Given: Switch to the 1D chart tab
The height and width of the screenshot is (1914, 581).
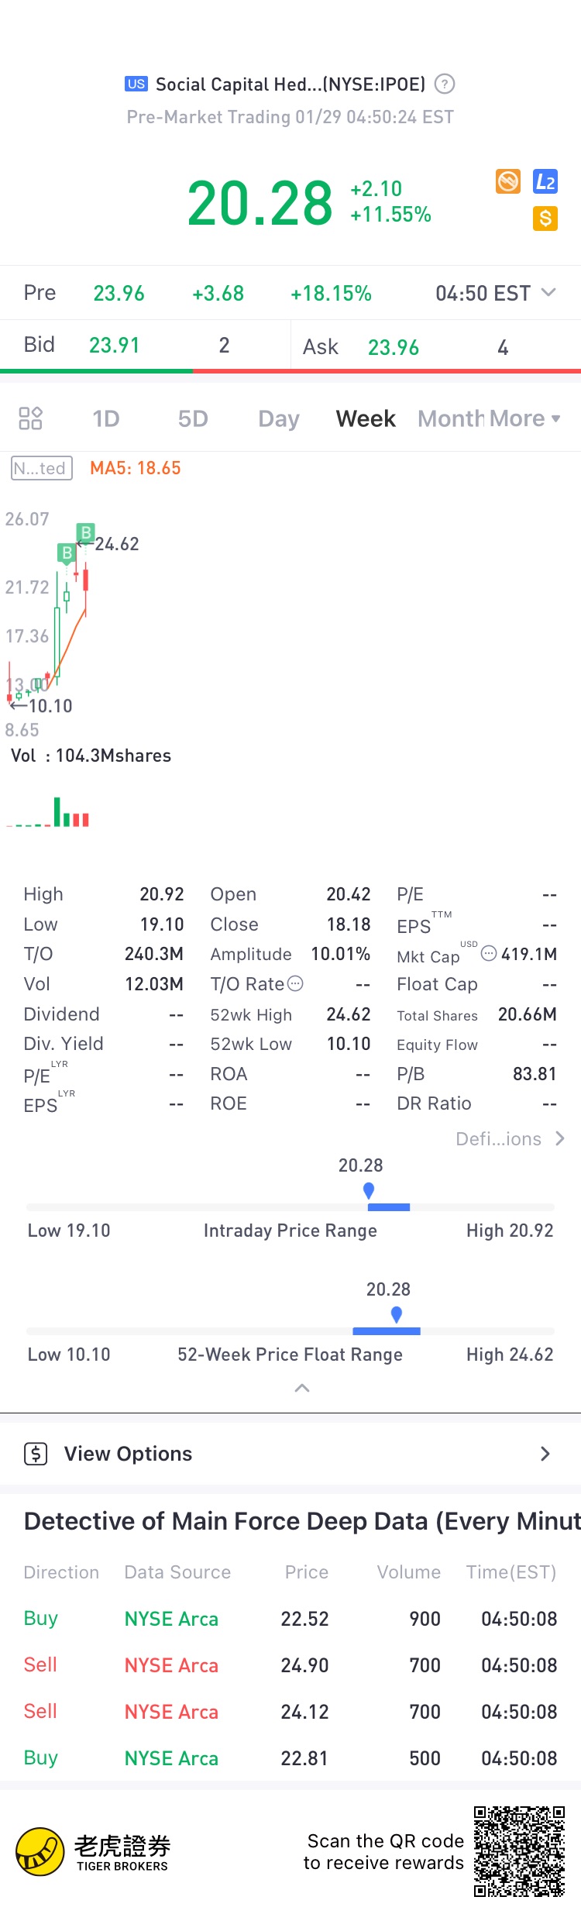Looking at the screenshot, I should (x=106, y=418).
